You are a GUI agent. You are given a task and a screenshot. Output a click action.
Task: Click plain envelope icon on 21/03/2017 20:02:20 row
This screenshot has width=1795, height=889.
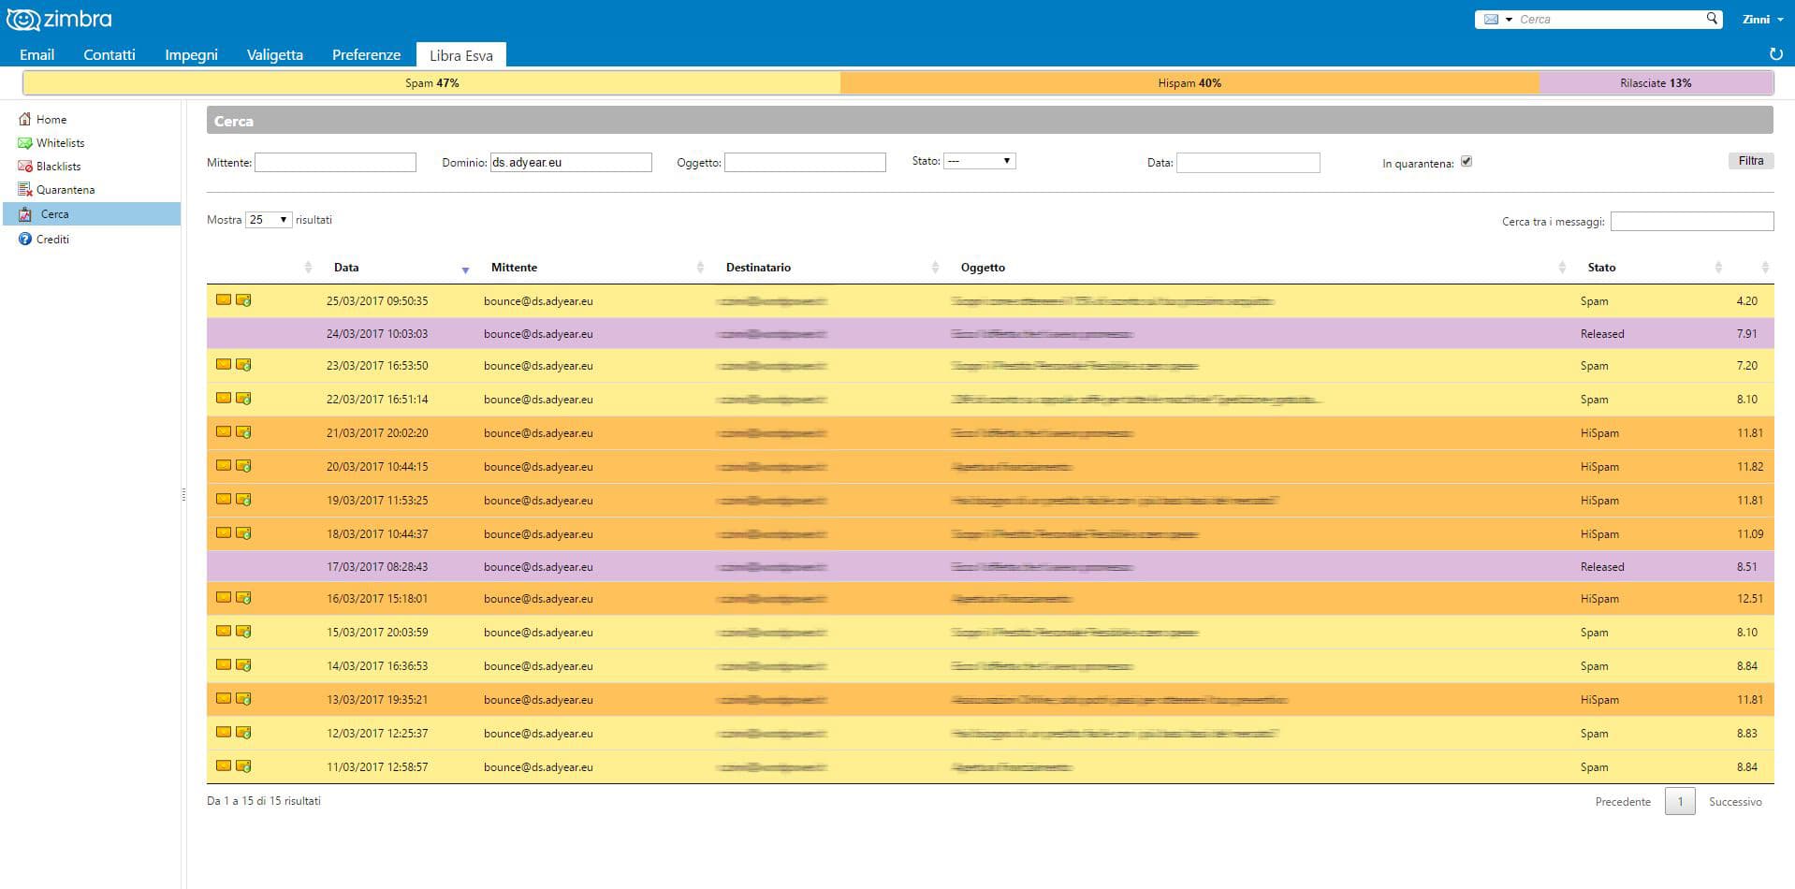[224, 432]
